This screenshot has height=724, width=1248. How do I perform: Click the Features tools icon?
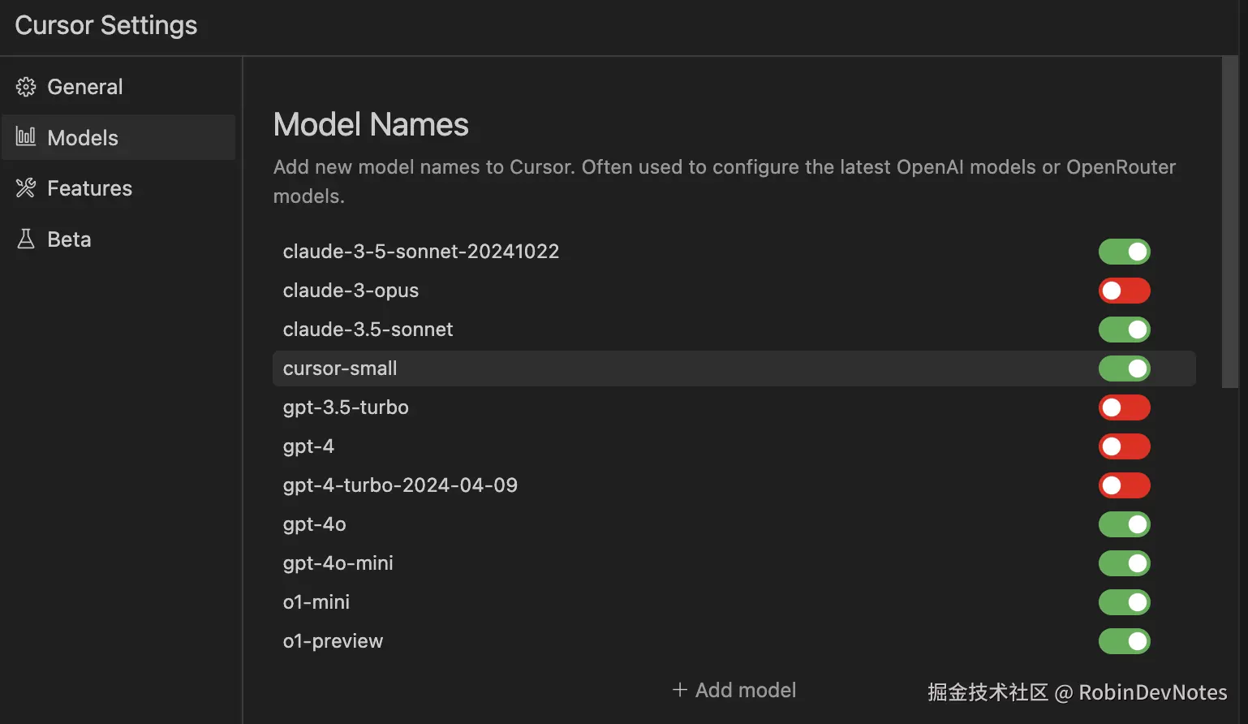pyautogui.click(x=26, y=187)
